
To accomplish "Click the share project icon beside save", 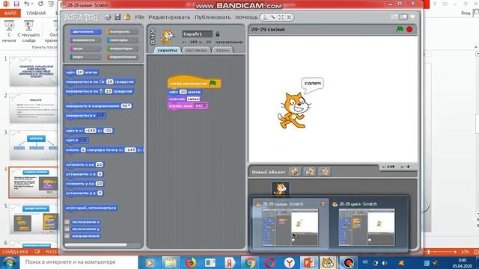I will coord(127,17).
